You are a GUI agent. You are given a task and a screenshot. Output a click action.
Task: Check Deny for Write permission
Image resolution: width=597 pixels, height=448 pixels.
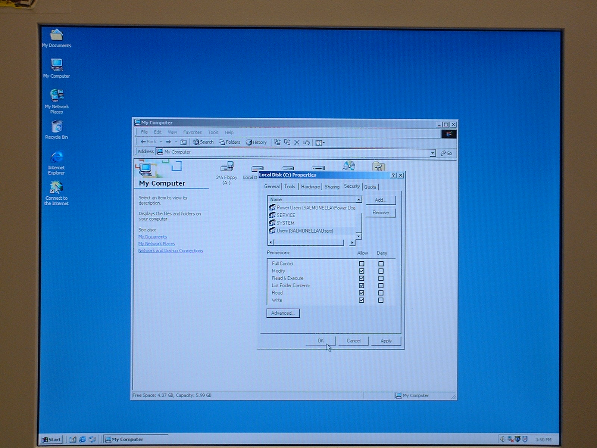pos(381,300)
